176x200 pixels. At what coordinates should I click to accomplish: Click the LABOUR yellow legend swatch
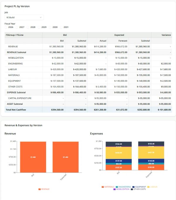(x=148, y=187)
